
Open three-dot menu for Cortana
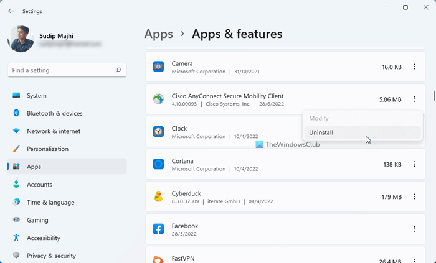pos(414,164)
